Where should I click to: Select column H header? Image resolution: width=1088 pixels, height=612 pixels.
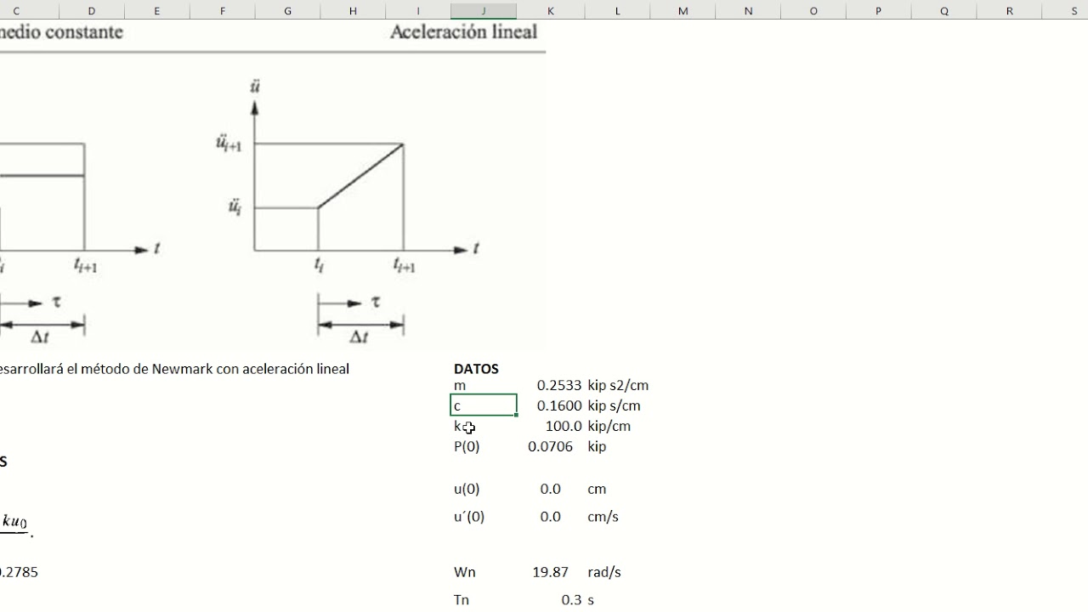(353, 10)
